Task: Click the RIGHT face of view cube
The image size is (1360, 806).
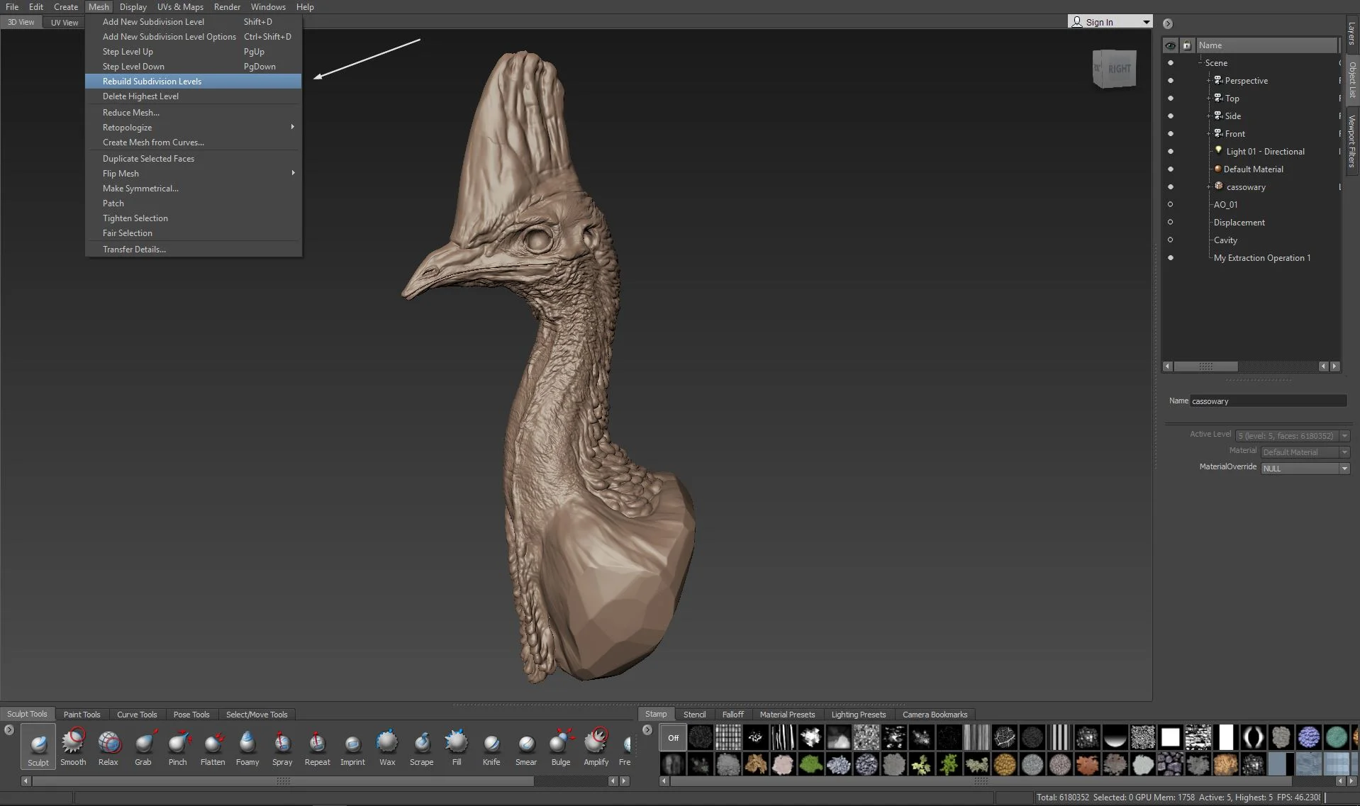Action: [x=1118, y=69]
